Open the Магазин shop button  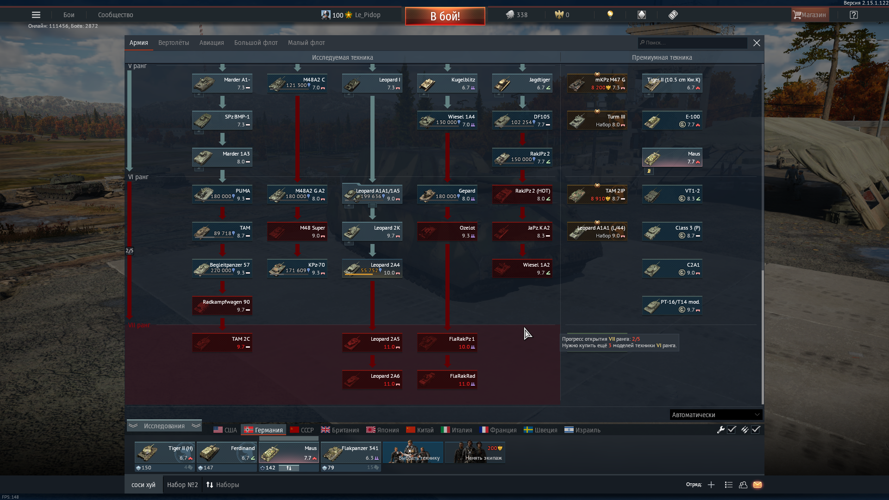810,15
